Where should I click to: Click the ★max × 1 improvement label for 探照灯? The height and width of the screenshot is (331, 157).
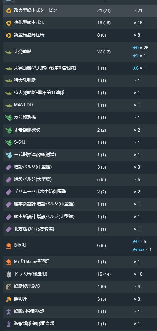click(142, 250)
